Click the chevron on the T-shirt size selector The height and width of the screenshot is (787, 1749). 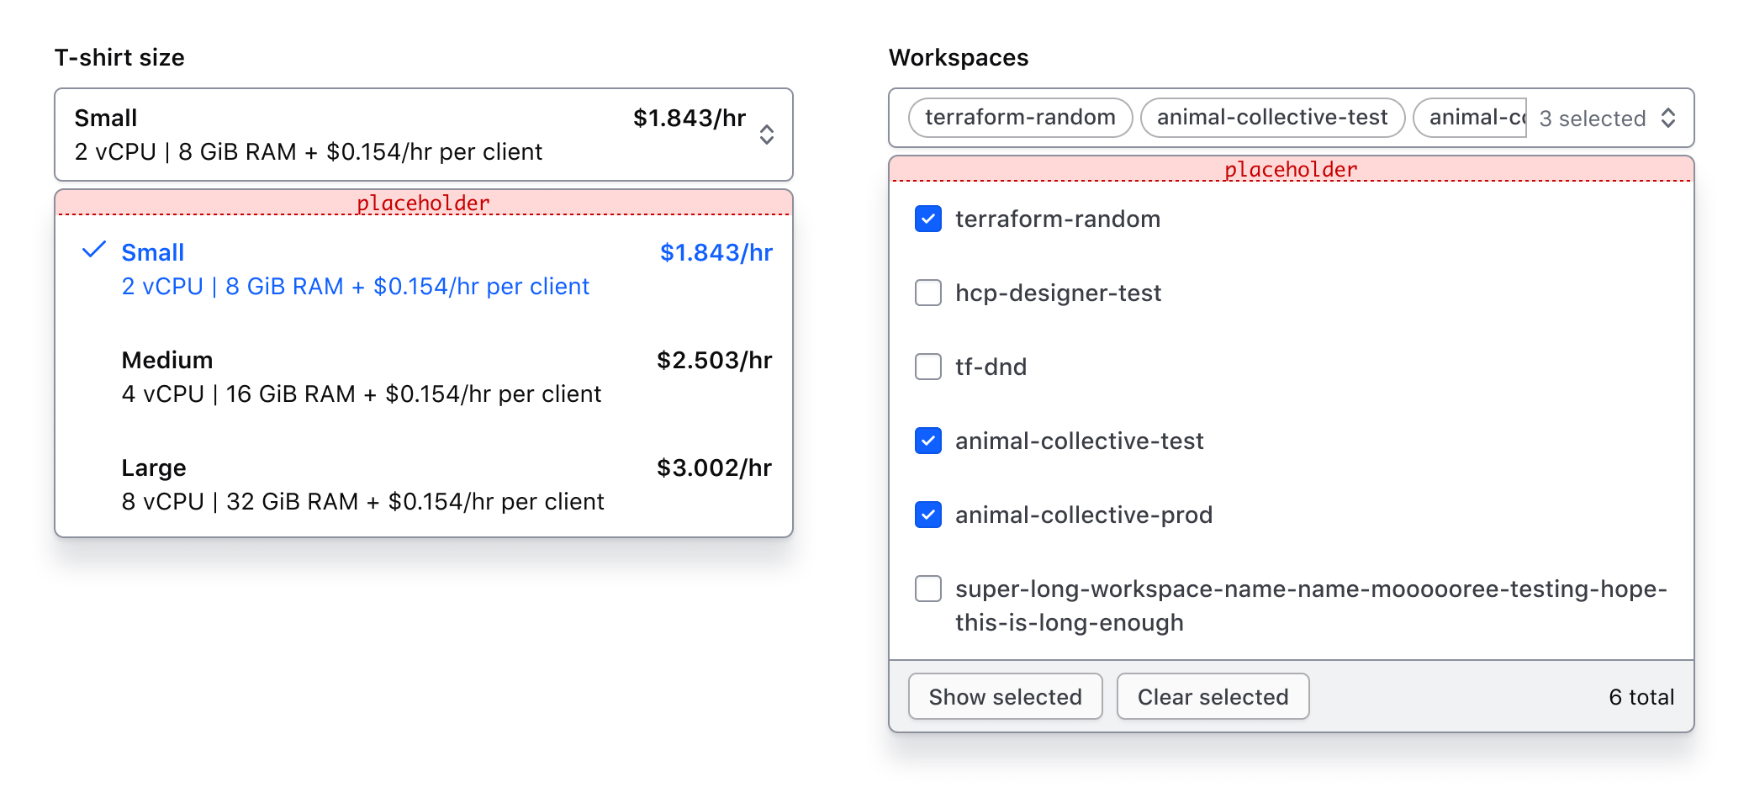click(x=766, y=135)
